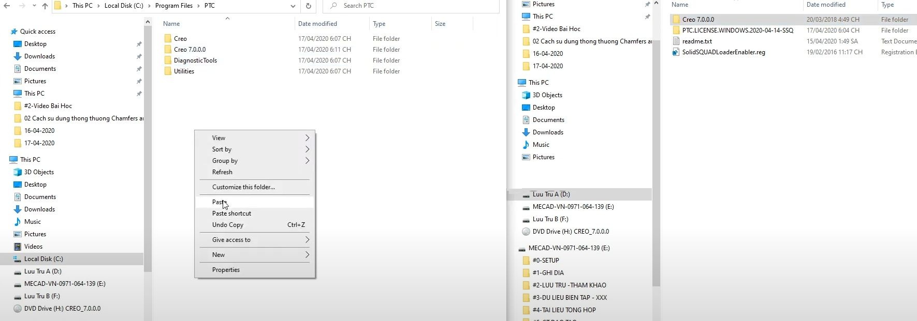Click the Local Disk (C:) drive icon in the sidebar

[18, 259]
